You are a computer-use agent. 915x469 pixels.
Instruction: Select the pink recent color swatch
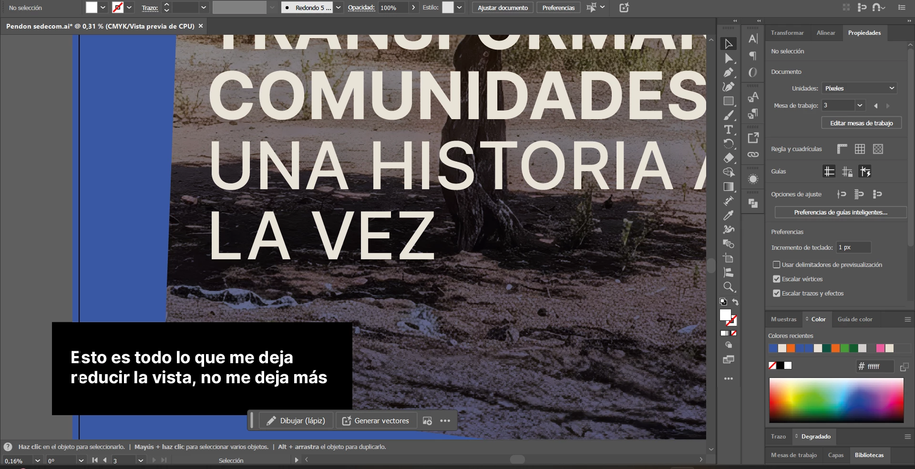point(880,348)
